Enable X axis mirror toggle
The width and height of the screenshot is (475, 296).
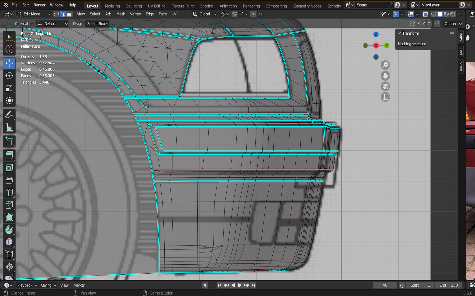418,24
